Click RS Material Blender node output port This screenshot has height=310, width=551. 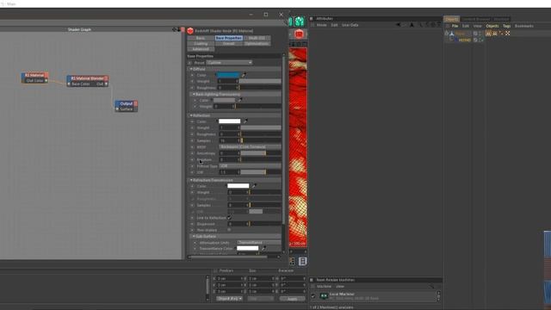[x=106, y=84]
